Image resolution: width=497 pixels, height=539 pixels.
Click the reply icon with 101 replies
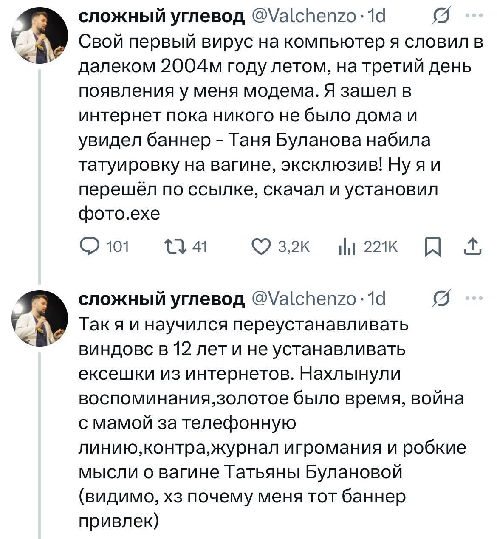point(90,247)
